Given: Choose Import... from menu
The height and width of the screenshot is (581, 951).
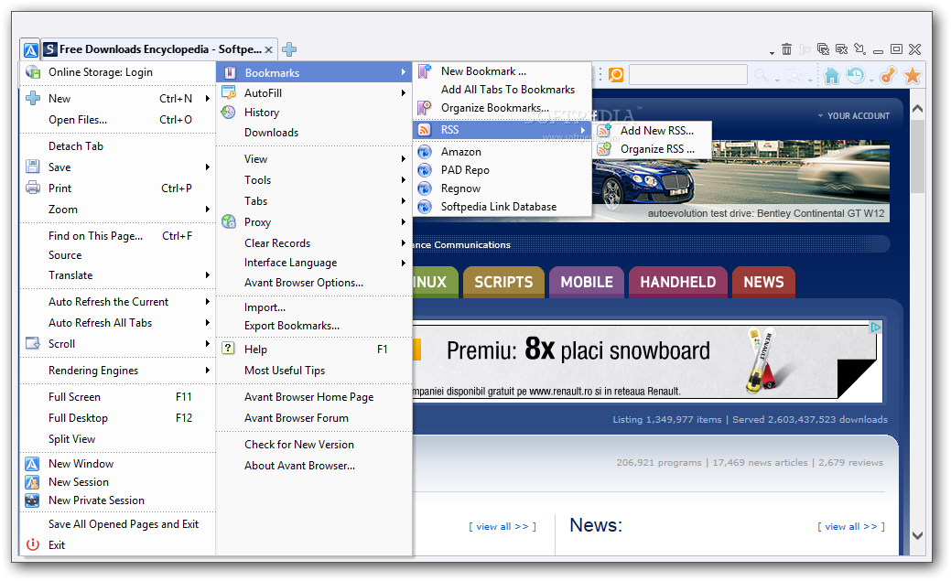Looking at the screenshot, I should click(x=314, y=307).
